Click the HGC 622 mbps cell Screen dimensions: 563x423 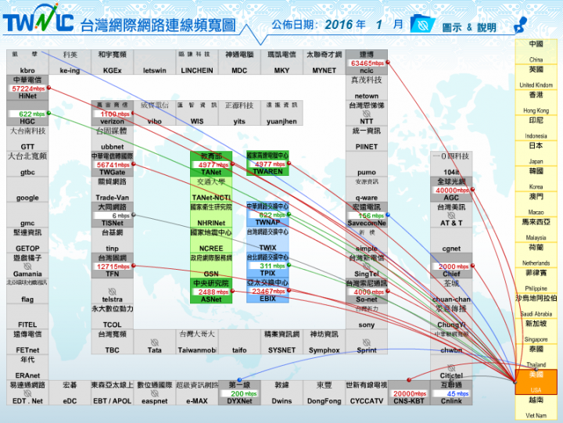point(27,113)
